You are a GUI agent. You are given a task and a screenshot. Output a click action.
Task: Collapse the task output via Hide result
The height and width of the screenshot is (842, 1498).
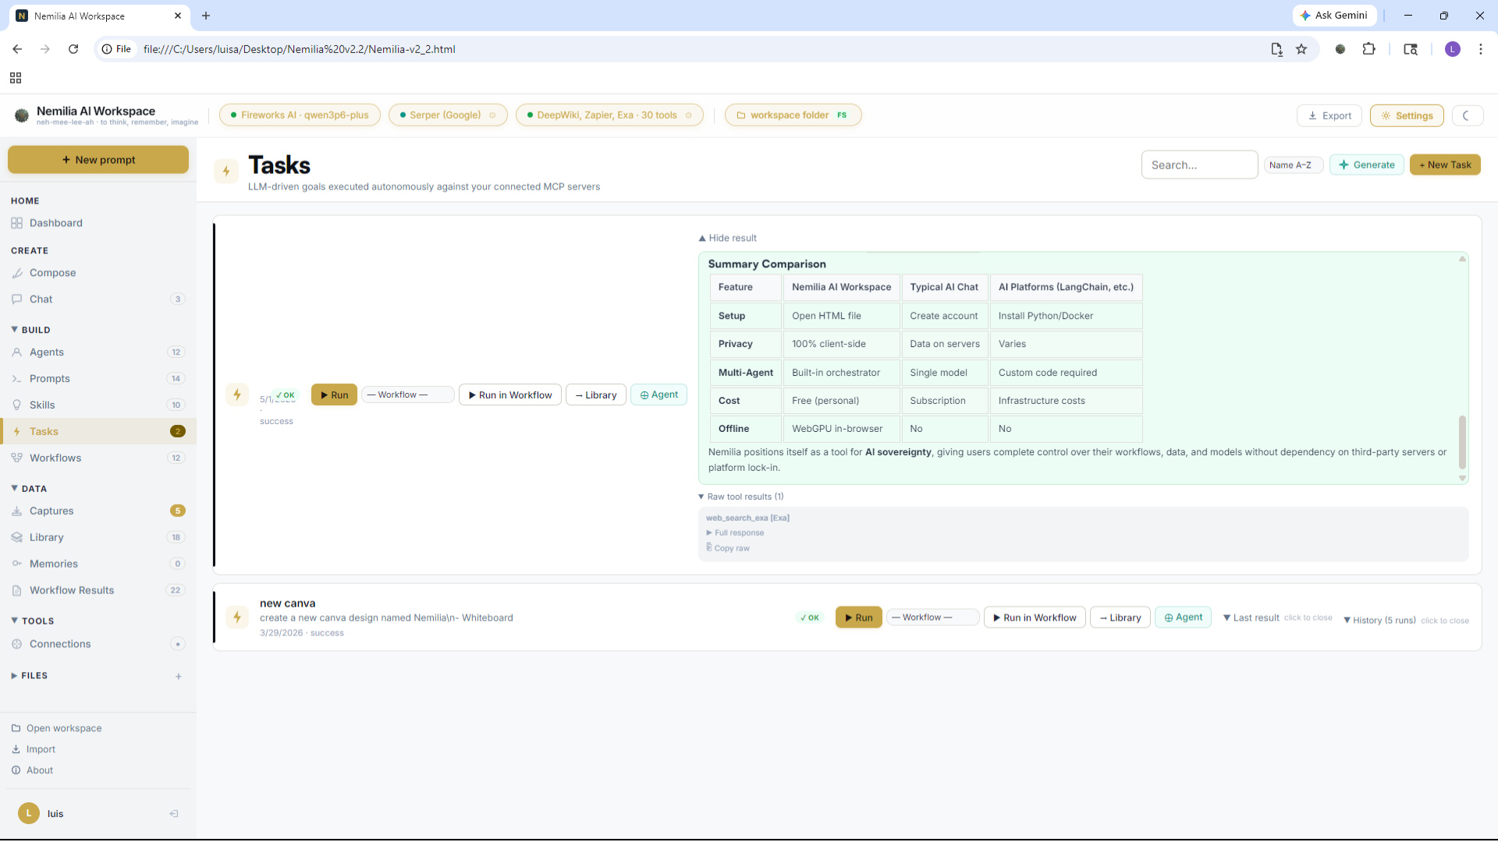pos(728,239)
